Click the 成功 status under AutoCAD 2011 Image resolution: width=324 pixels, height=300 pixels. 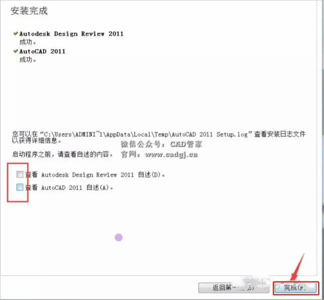28,60
